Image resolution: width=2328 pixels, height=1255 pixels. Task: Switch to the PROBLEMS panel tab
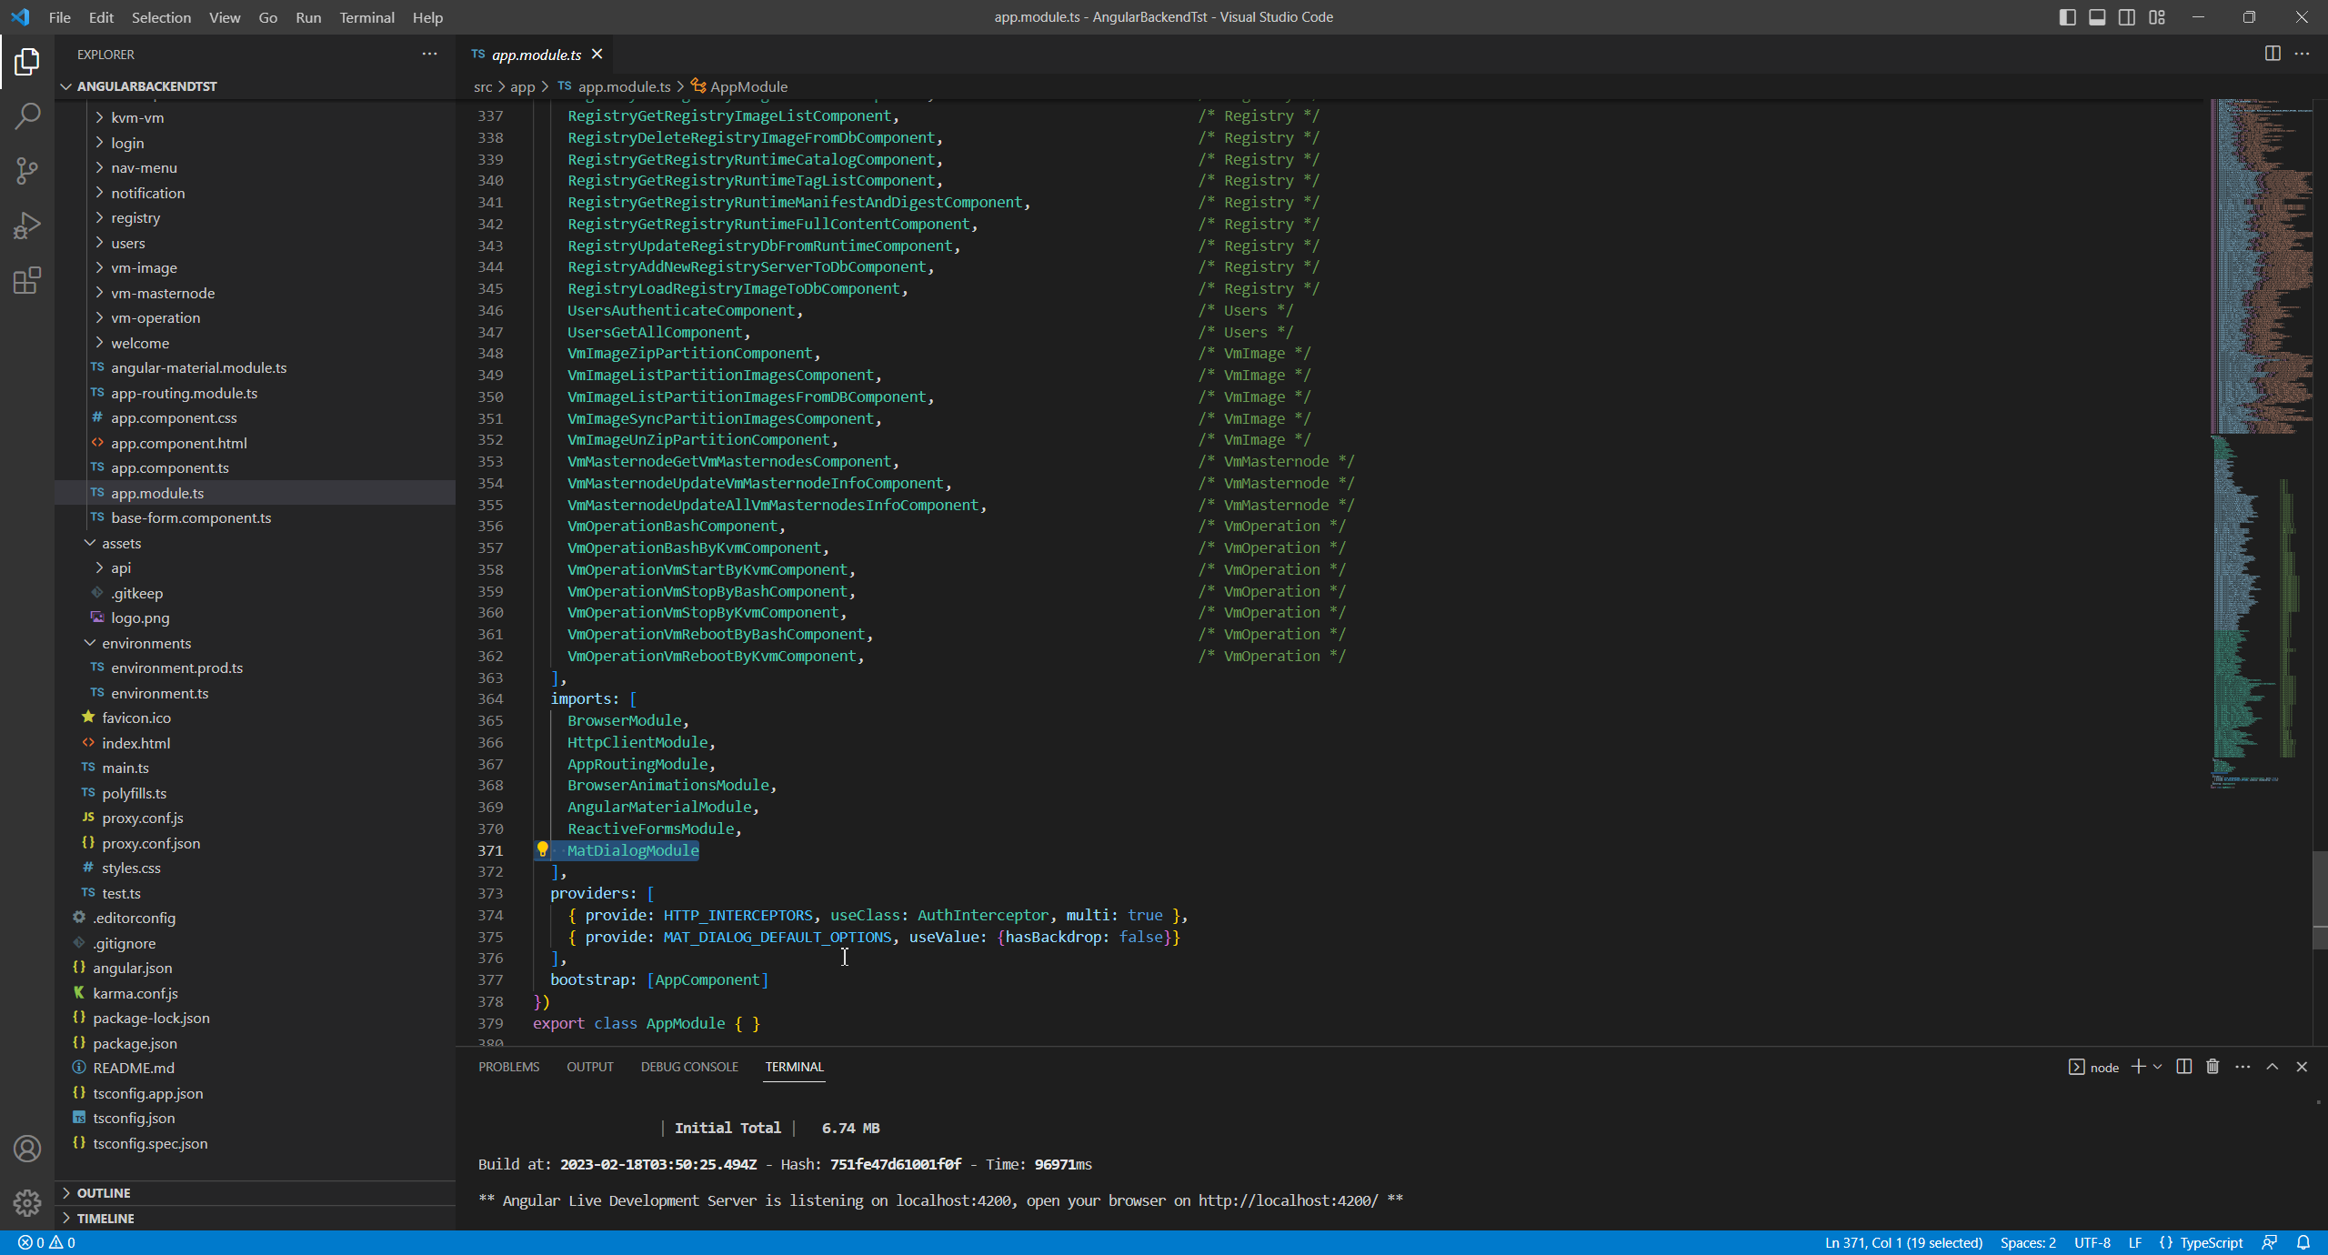(x=508, y=1067)
